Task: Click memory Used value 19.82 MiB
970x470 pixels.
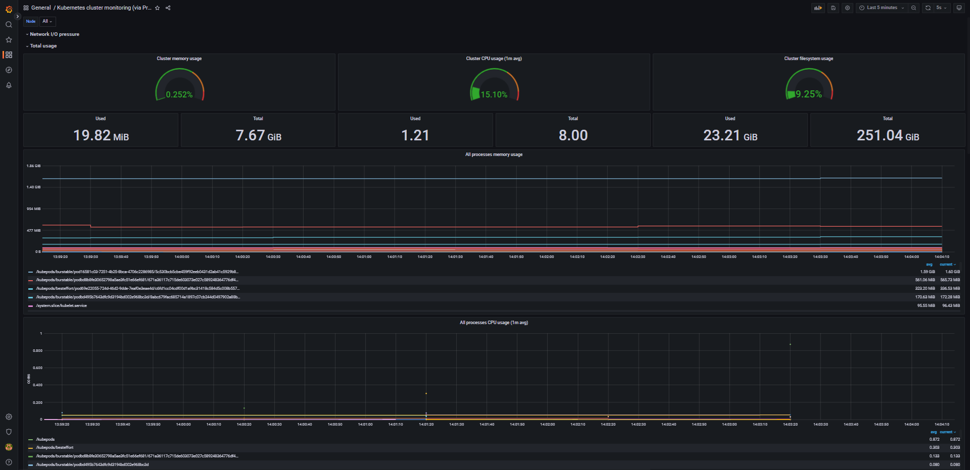Action: click(101, 135)
